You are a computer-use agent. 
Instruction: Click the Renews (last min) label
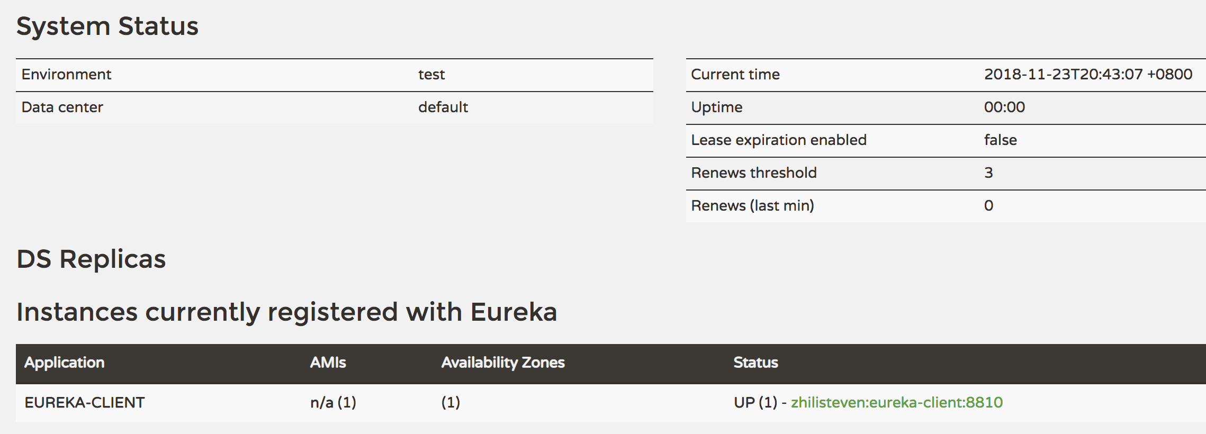click(x=752, y=206)
